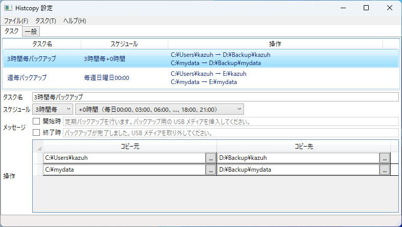Screen dimensions: 402x227
Task: Open the 3時間毎 schedule dropdown
Action: [53, 109]
